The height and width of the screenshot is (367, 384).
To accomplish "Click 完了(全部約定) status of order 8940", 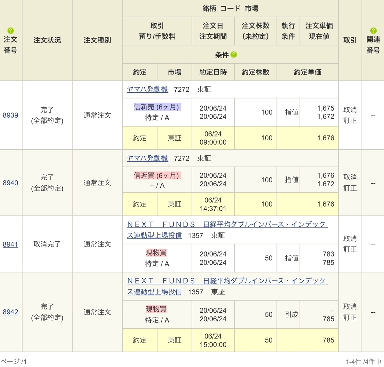I will [x=47, y=183].
